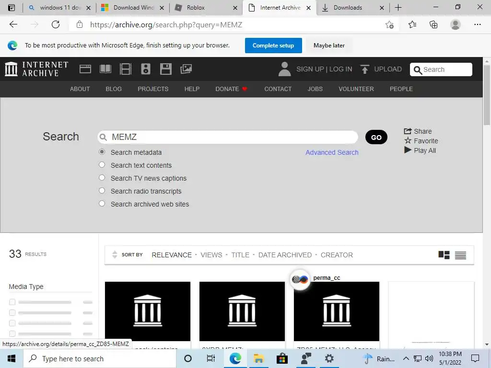
Task: Click the Internet Archive logo
Action: click(x=36, y=69)
